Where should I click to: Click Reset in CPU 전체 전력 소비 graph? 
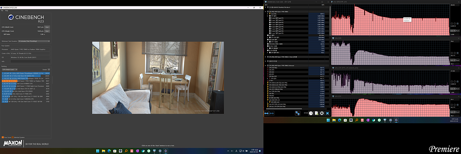pos(458,31)
